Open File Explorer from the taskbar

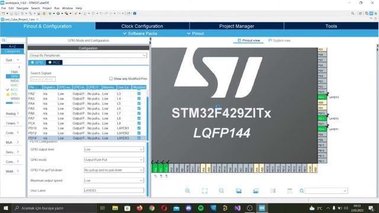115,208
